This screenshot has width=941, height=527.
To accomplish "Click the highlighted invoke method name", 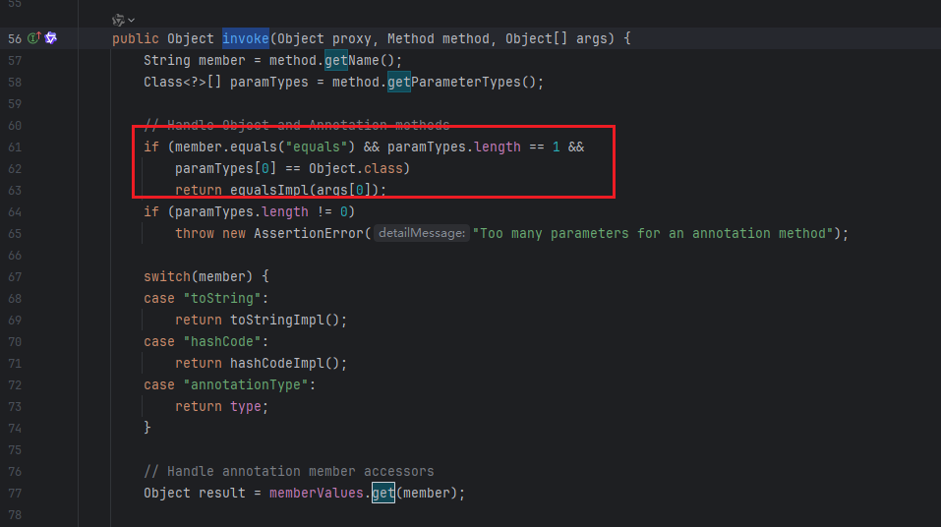I will 245,39.
